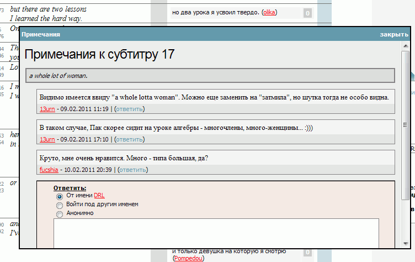415x262 pixels.
Task: Click the vote counter beside olika's translation
Action: pos(307,13)
